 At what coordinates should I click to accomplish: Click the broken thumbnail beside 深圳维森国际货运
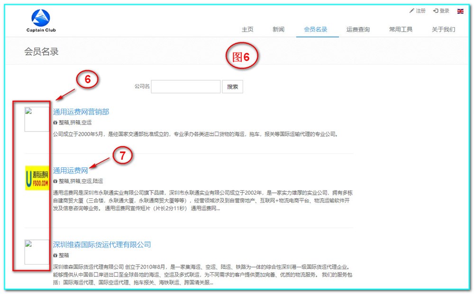click(37, 252)
